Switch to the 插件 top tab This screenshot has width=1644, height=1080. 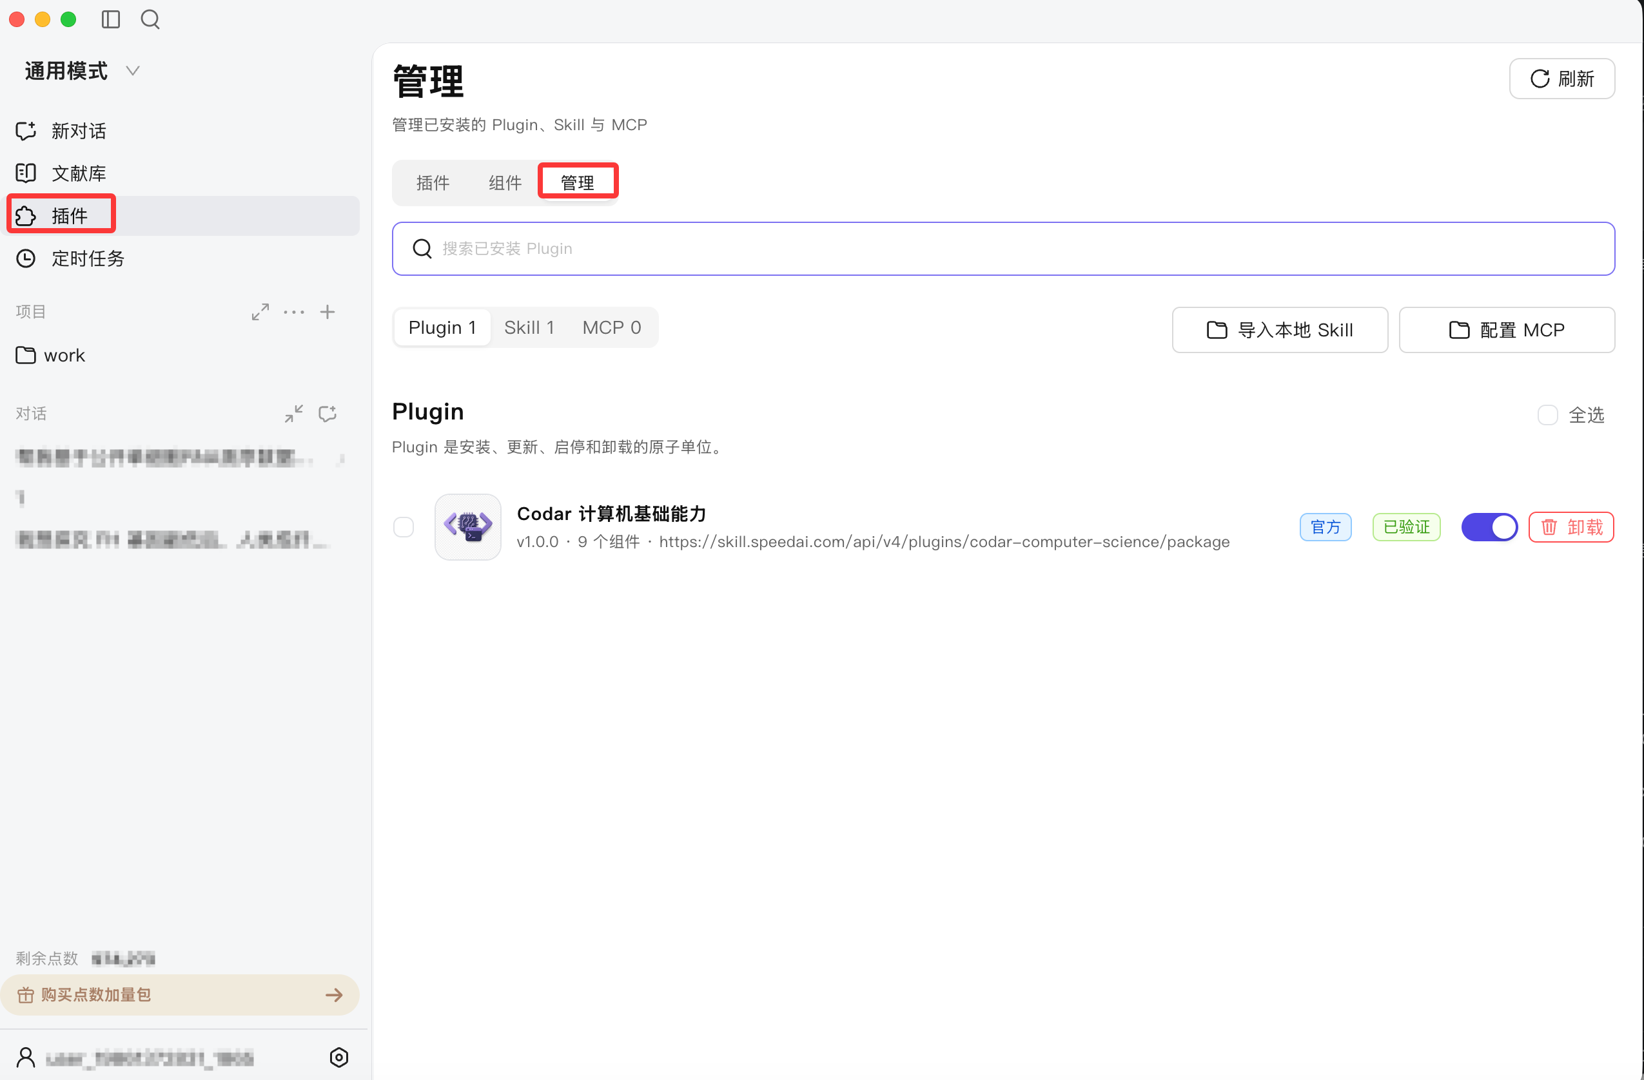tap(433, 183)
